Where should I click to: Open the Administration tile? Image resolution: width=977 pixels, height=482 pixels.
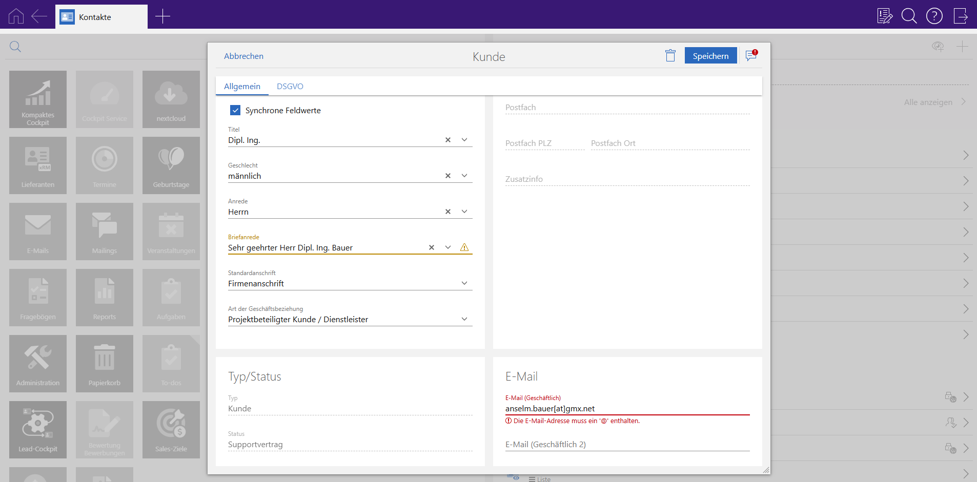click(x=38, y=364)
